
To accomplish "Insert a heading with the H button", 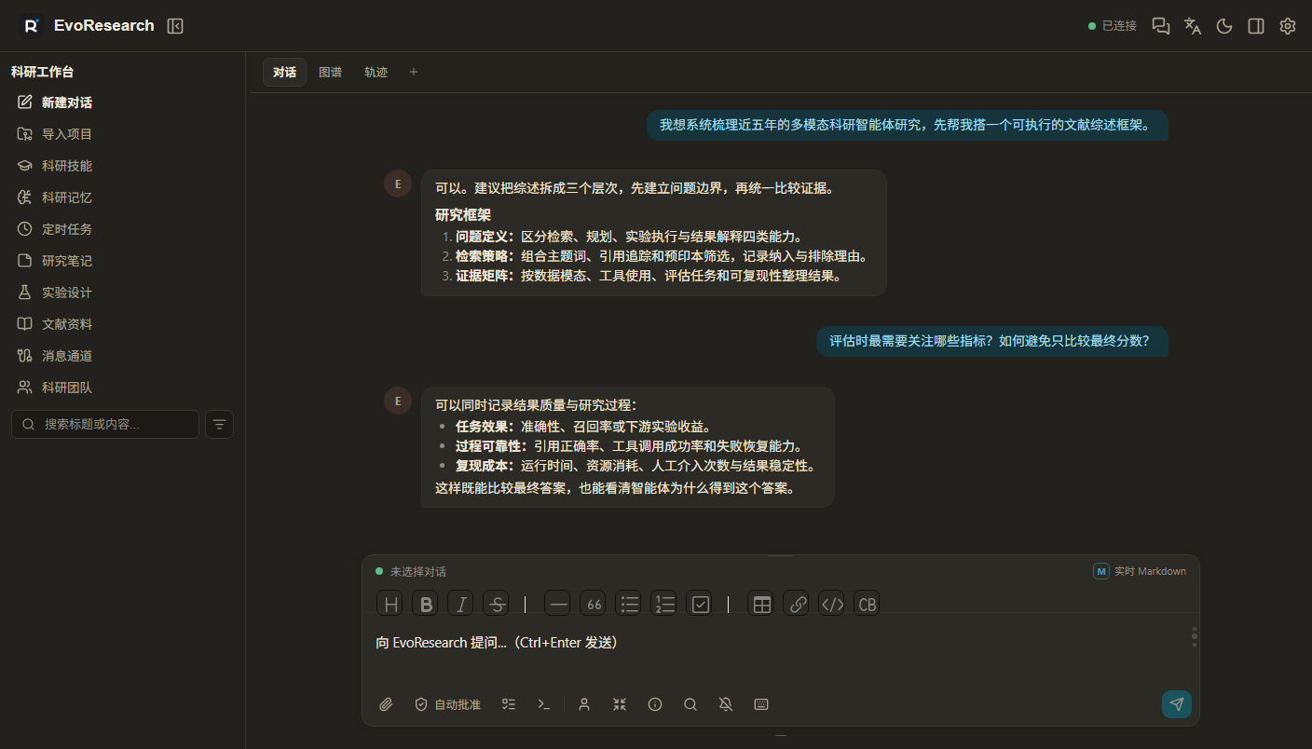I will pos(389,604).
